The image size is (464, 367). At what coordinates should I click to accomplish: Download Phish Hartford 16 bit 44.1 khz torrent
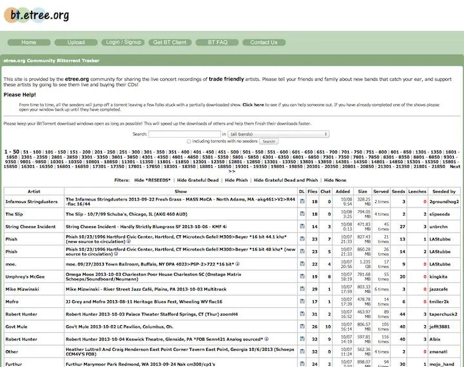[x=302, y=238]
